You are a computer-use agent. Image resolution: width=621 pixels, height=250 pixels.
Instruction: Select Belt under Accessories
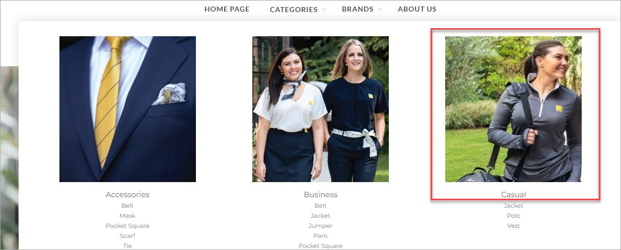(x=127, y=206)
